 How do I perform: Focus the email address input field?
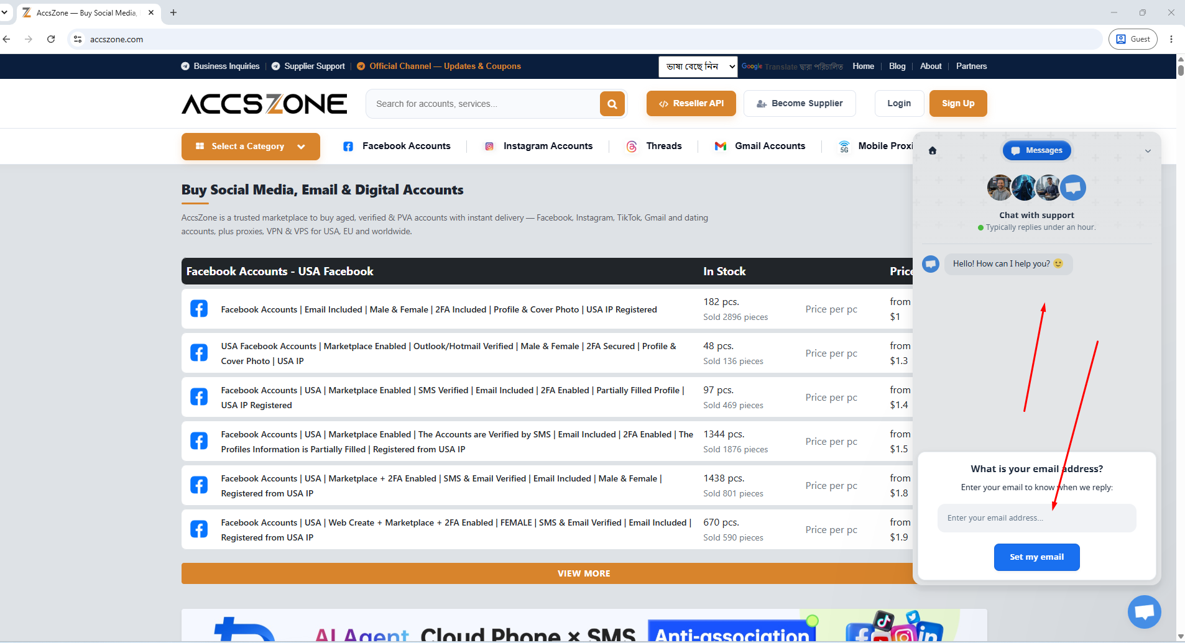click(x=1036, y=518)
